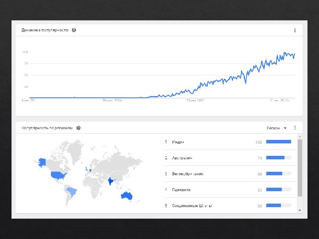Open the three-dot menu of the popularity chart
Viewport: 319px width, 239px height.
[x=295, y=31]
